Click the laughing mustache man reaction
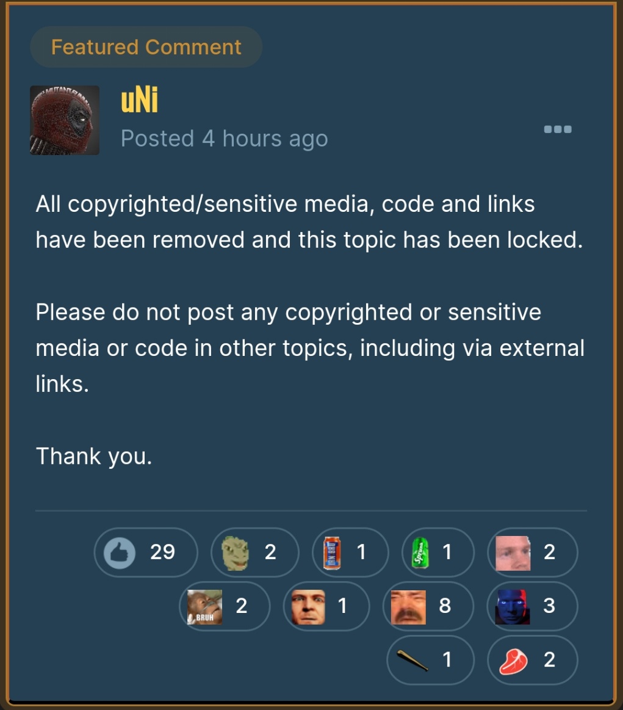 tap(428, 606)
